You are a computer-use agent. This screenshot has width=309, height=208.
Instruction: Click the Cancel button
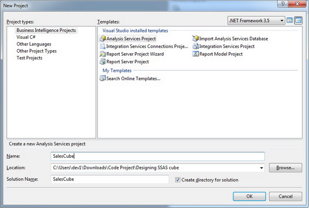[285, 196]
